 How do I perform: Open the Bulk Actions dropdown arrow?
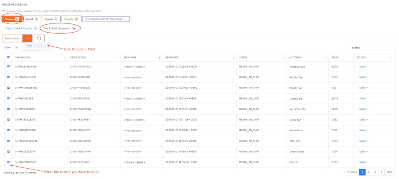(x=28, y=38)
